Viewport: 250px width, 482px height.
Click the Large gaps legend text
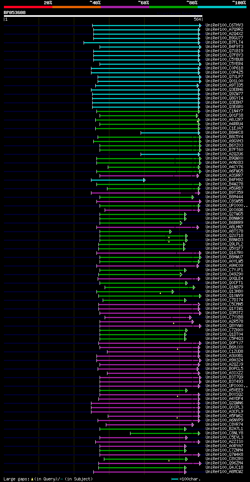[x=48, y=479]
